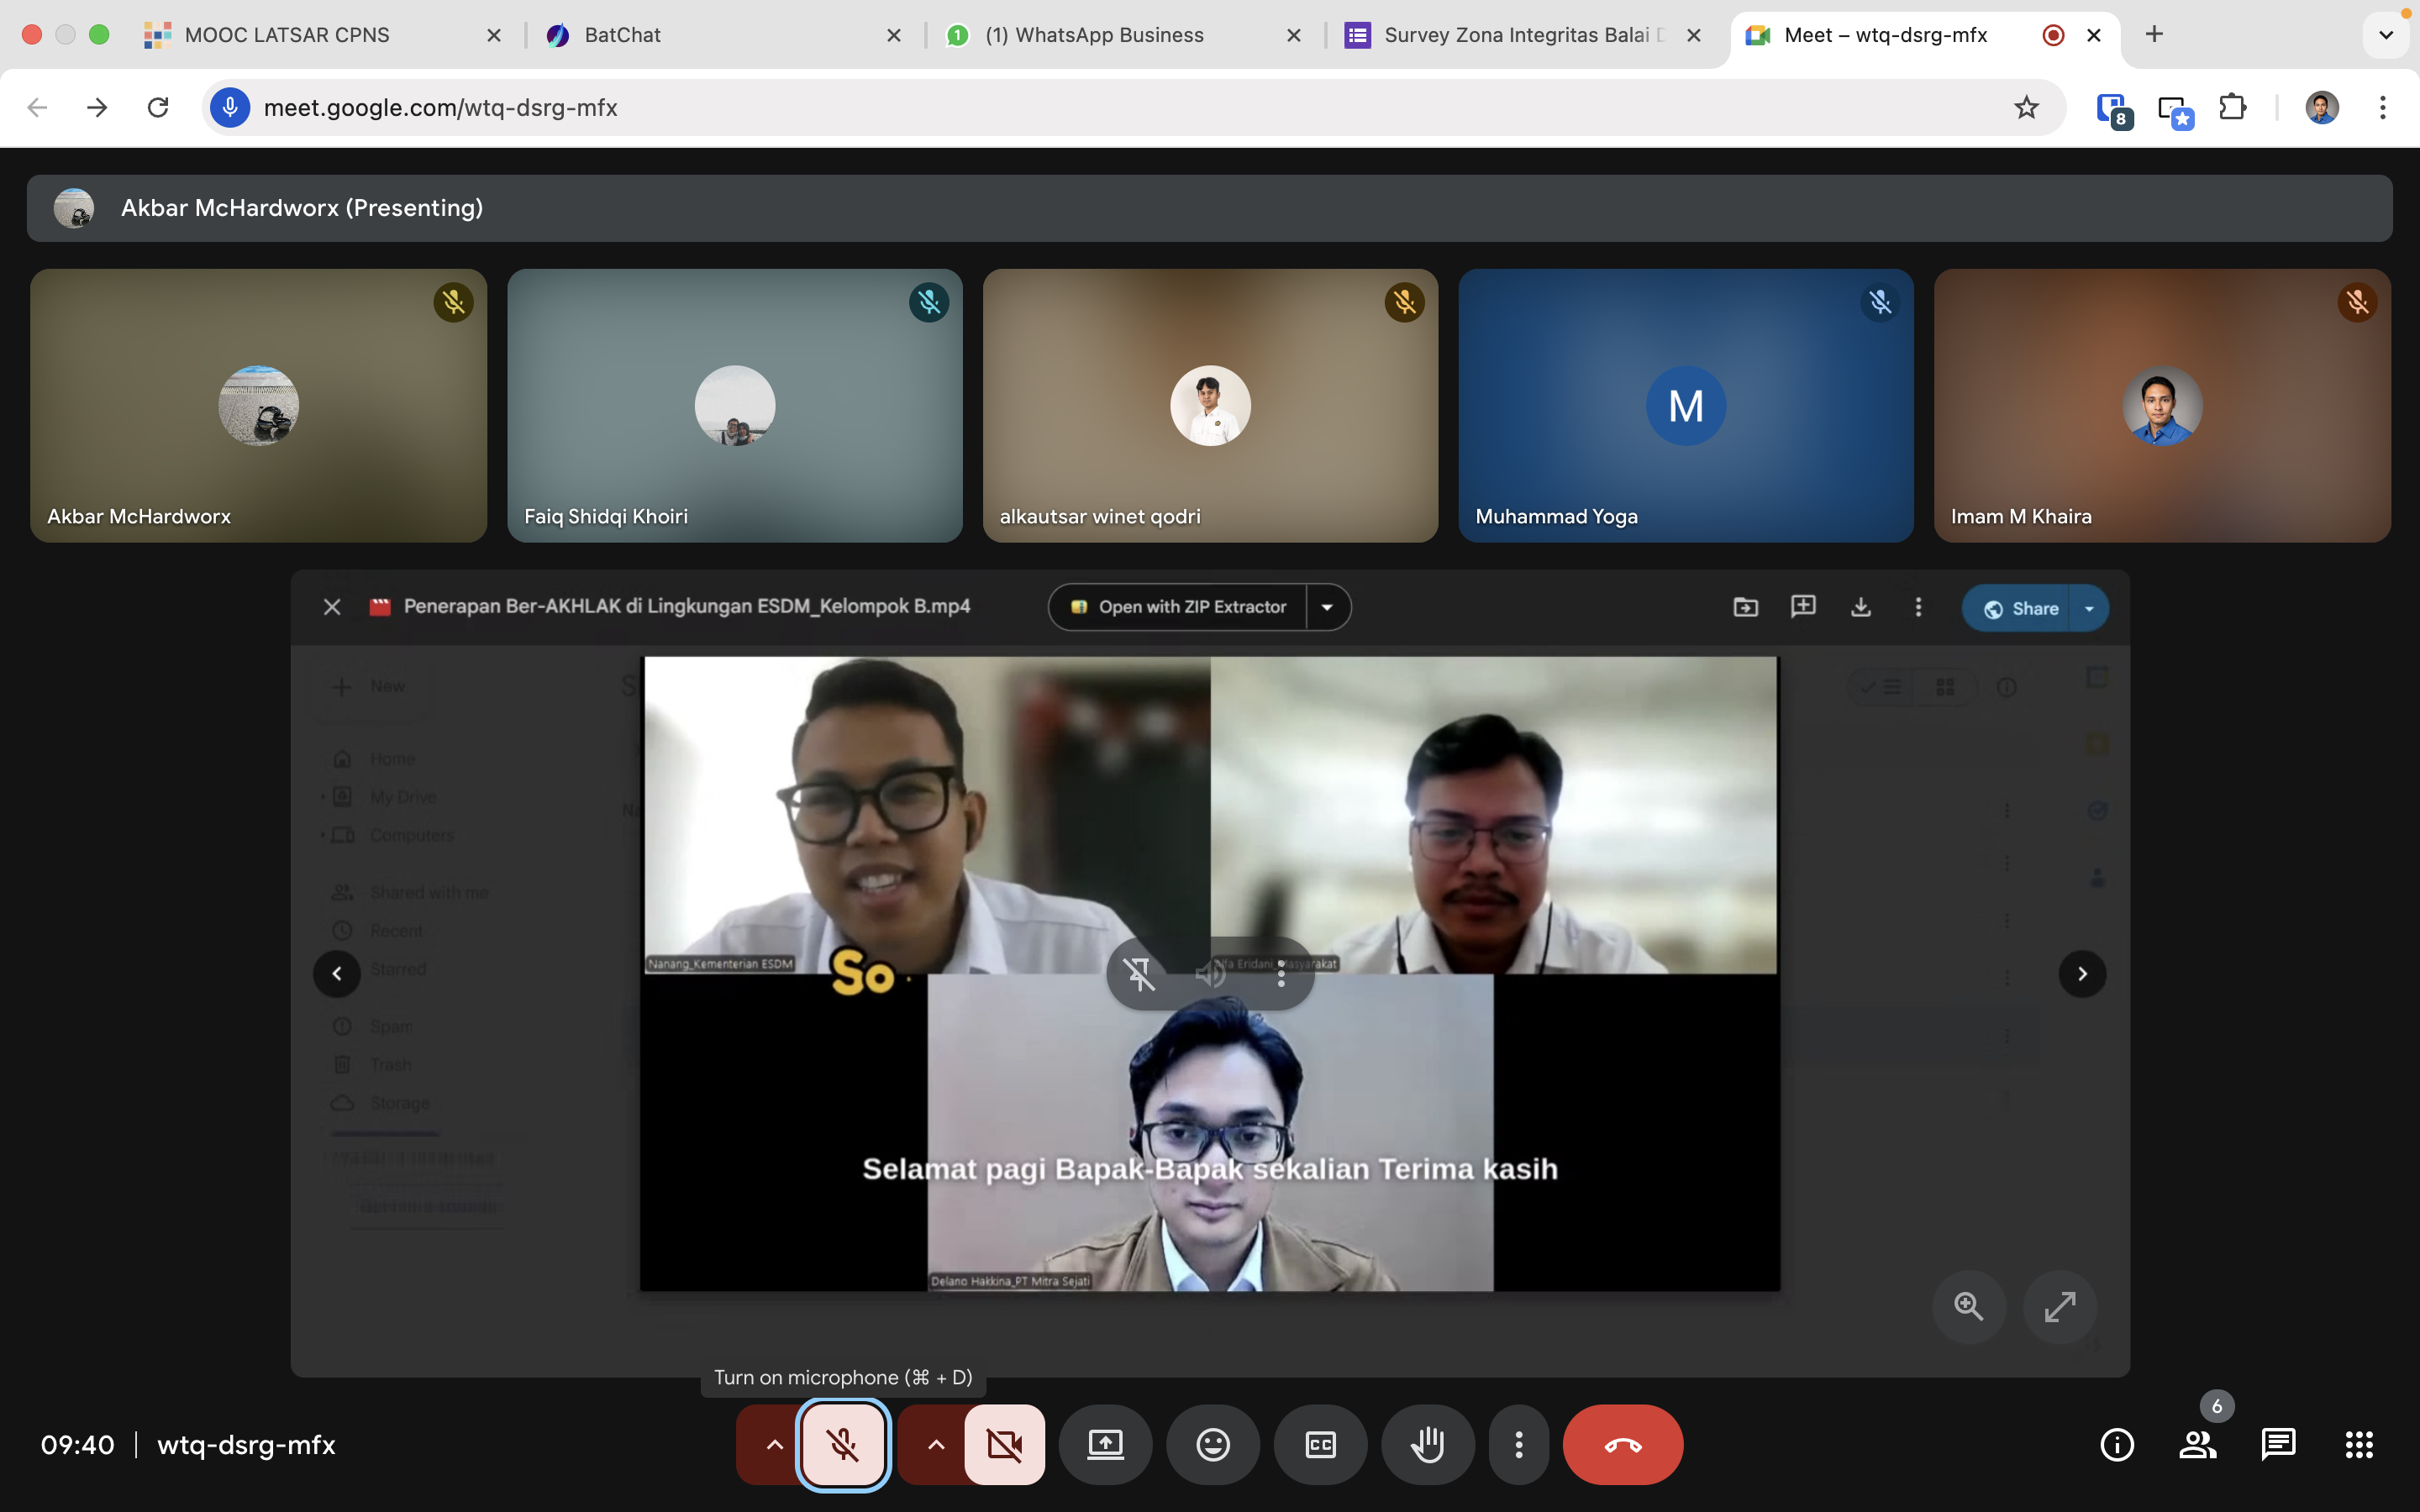
Task: Click the raise hand icon
Action: (1427, 1444)
